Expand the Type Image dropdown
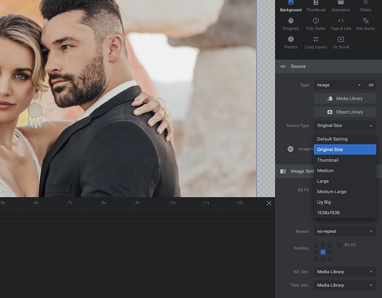 [338, 85]
